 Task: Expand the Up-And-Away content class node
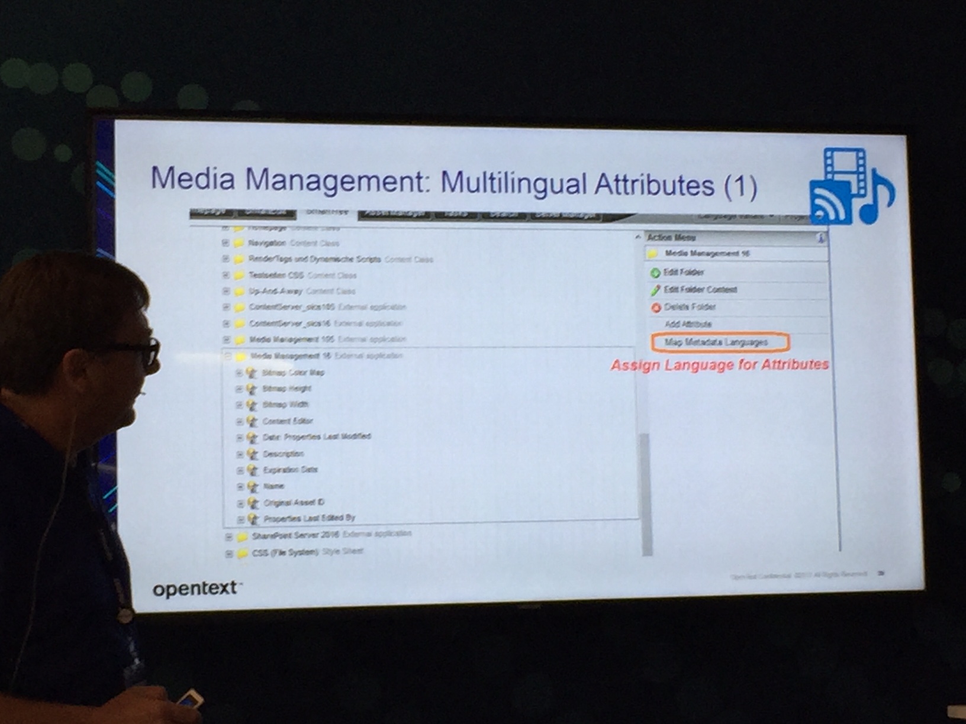[226, 291]
